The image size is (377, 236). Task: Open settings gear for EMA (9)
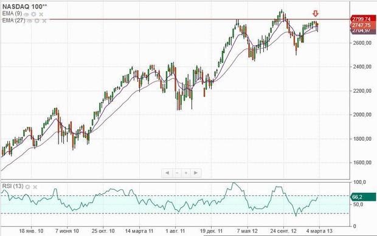[34, 15]
